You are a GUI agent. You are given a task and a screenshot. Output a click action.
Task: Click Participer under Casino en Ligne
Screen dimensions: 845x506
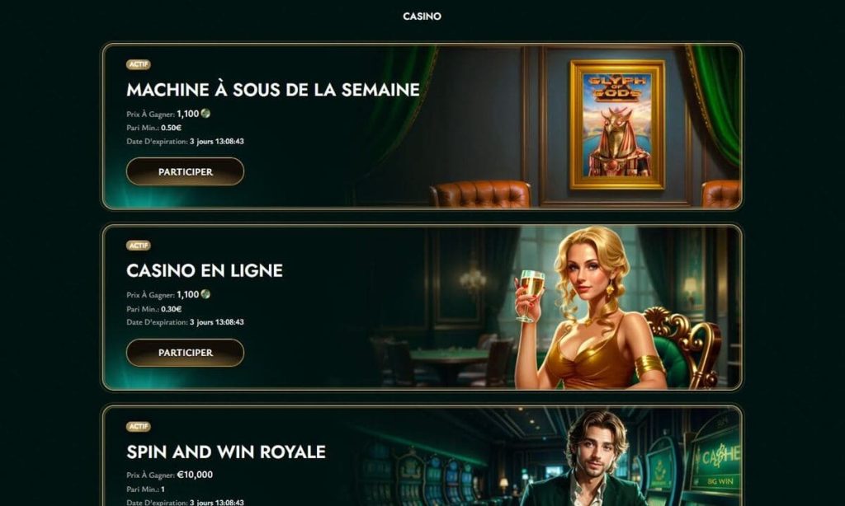click(x=186, y=353)
